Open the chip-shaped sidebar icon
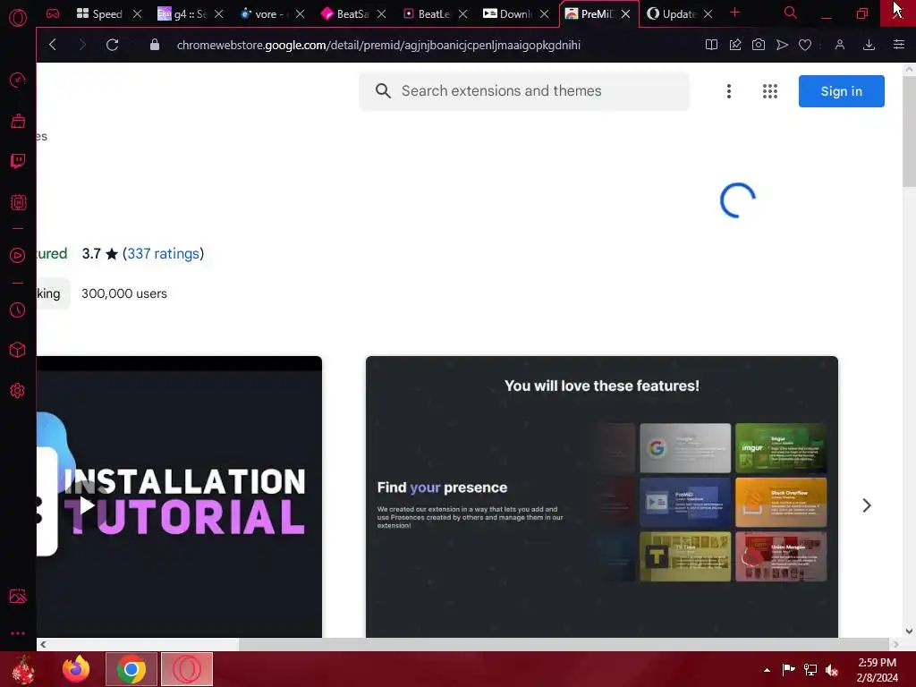This screenshot has height=687, width=916. coord(18,202)
